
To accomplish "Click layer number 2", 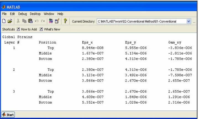I will [x=14, y=70].
